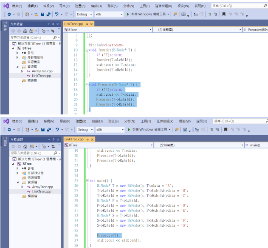Click comment-out lines icon in upper toolbar

point(209,14)
